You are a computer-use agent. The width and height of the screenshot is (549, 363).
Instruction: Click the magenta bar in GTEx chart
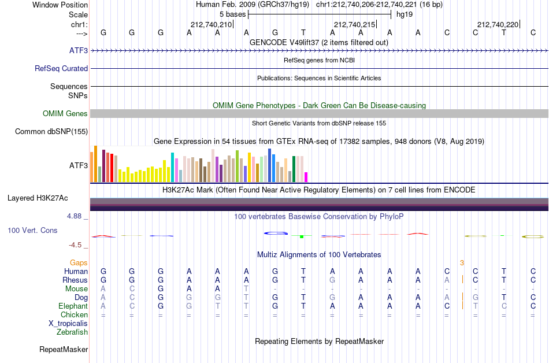[x=306, y=177]
